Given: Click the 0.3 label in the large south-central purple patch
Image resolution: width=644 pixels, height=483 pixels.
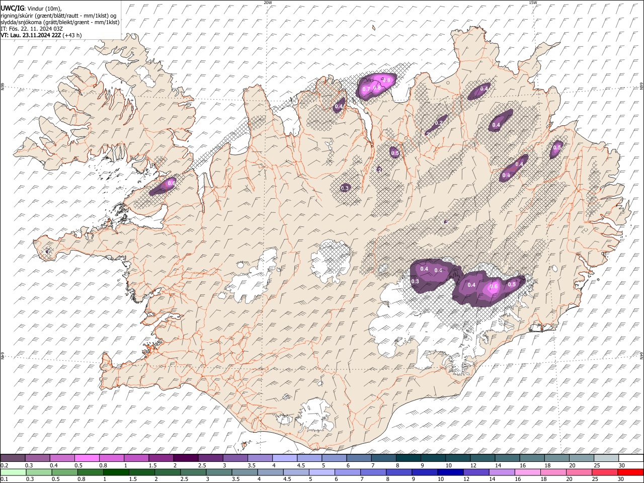Looking at the screenshot, I should (415, 281).
